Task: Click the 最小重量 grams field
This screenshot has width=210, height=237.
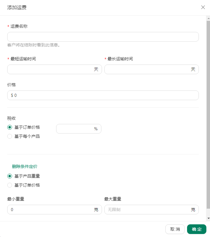Action: 55,210
